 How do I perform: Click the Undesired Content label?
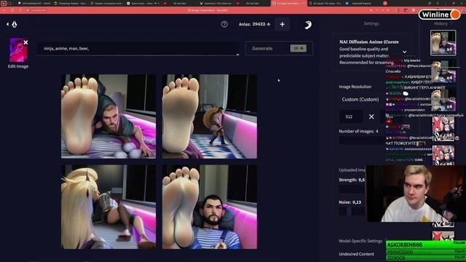tap(356, 254)
